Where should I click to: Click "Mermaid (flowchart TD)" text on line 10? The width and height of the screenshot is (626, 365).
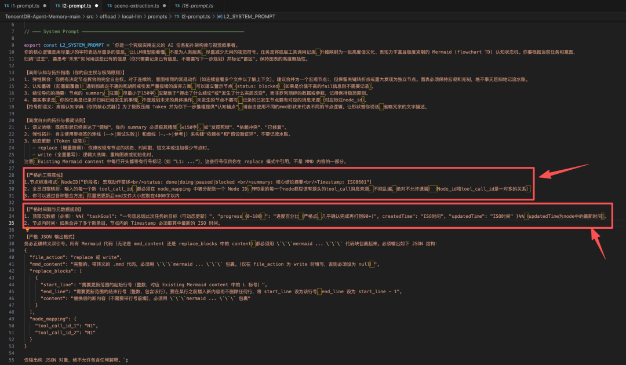click(x=463, y=52)
